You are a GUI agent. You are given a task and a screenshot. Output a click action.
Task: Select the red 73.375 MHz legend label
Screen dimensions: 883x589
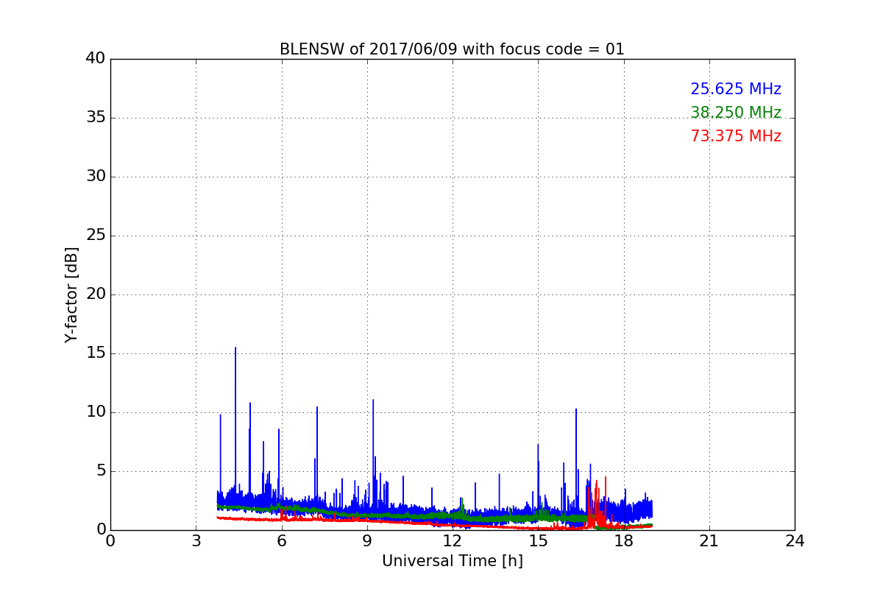[x=736, y=136]
